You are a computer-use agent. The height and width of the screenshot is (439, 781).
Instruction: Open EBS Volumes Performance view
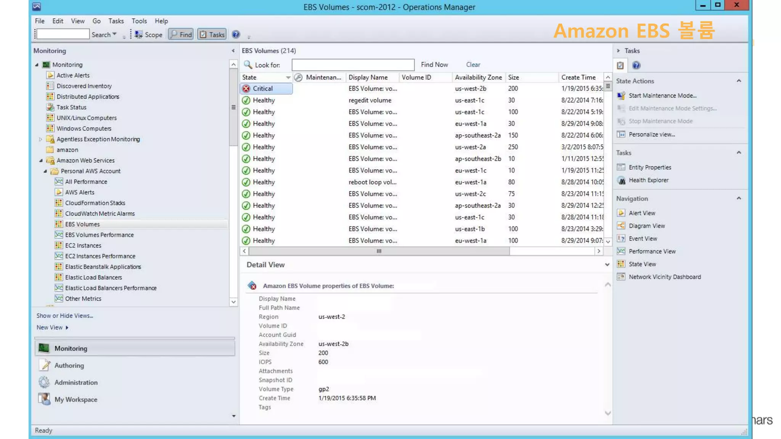click(99, 235)
